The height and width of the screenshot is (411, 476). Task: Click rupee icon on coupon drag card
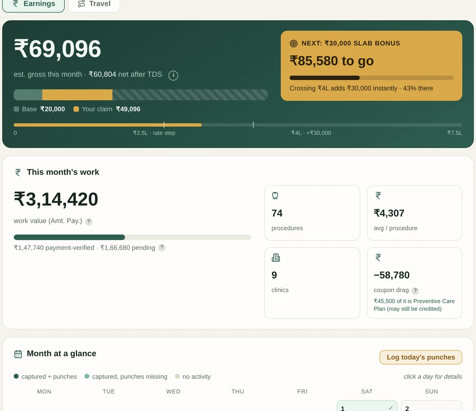tap(378, 257)
